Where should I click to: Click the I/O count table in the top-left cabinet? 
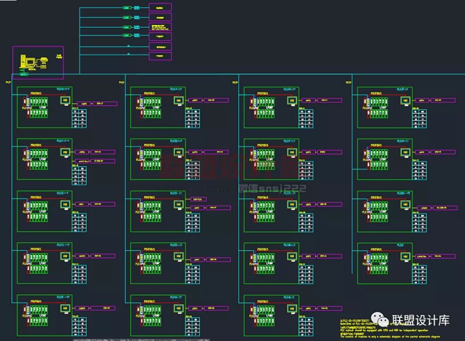80,119
